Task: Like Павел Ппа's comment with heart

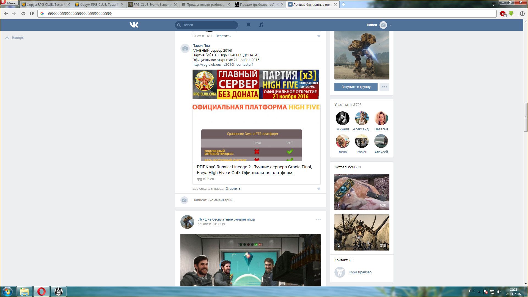Action: click(319, 189)
